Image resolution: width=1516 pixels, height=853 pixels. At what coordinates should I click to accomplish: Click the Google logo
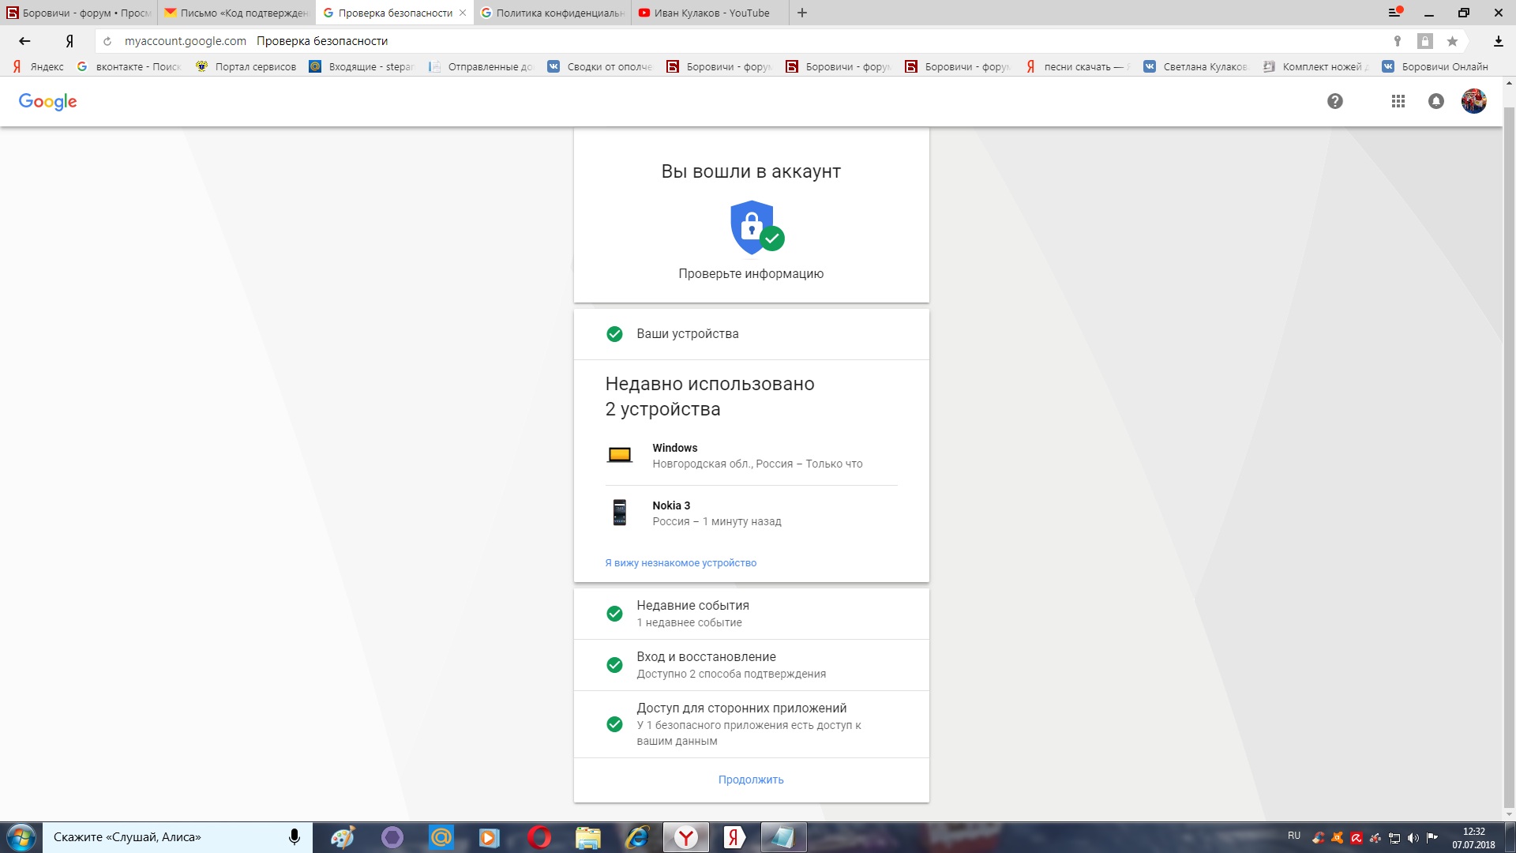(x=47, y=101)
